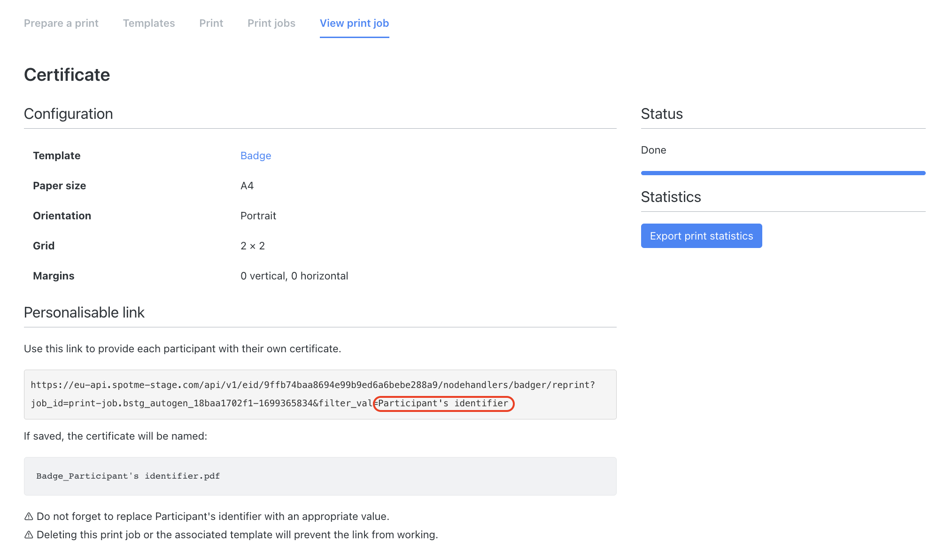
Task: Click the Status section heading
Action: point(661,114)
